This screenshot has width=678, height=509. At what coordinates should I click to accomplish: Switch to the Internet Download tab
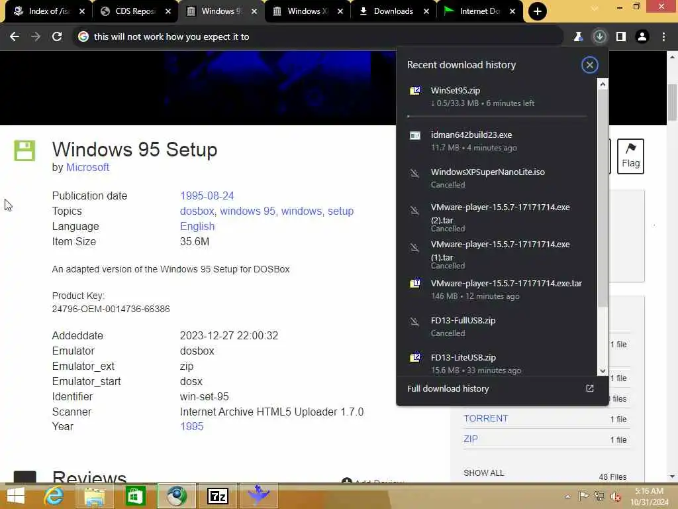click(479, 11)
